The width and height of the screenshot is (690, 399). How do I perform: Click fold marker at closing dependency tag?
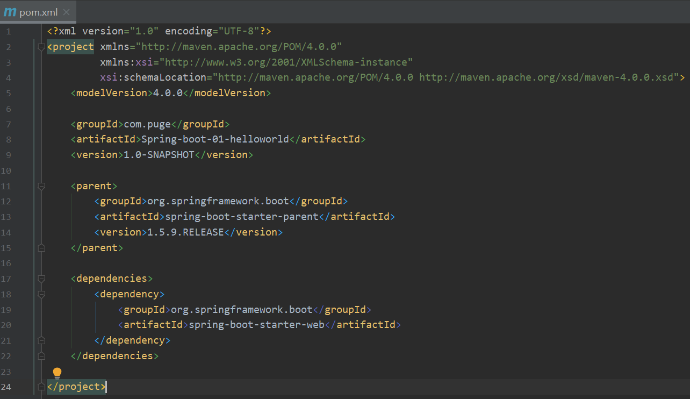(41, 340)
